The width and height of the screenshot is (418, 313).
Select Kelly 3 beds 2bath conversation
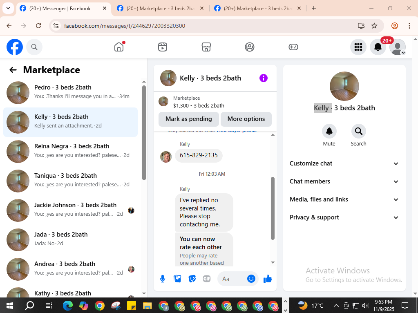(x=71, y=122)
